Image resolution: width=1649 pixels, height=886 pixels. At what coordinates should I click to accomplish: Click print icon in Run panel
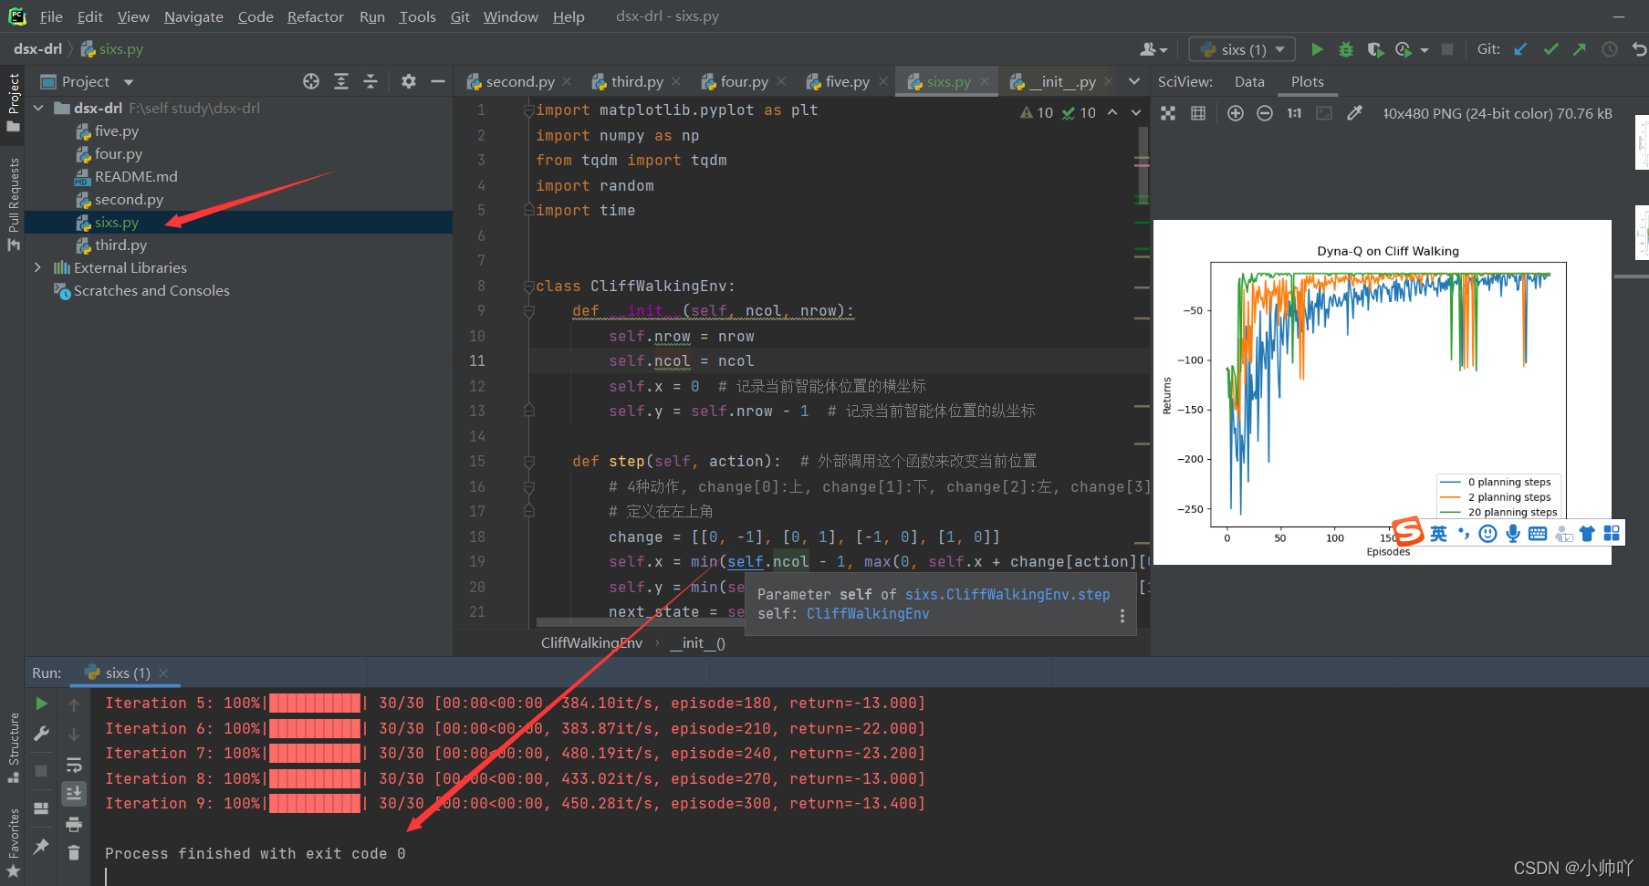74,824
